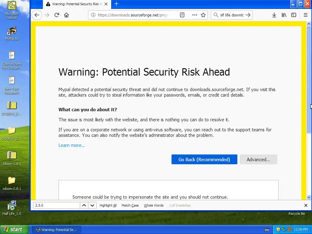
Task: Select New Text Document desktop file
Action: tap(12, 85)
